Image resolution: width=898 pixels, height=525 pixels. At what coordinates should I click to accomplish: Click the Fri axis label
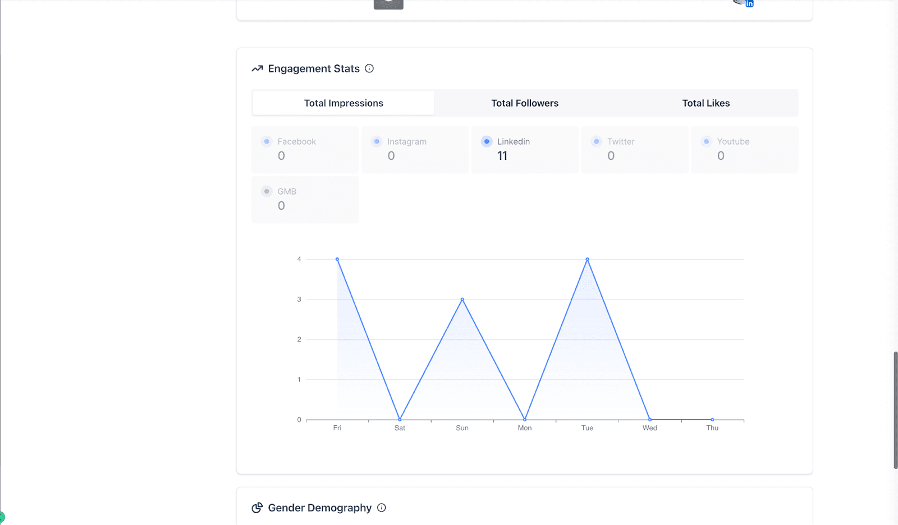337,428
